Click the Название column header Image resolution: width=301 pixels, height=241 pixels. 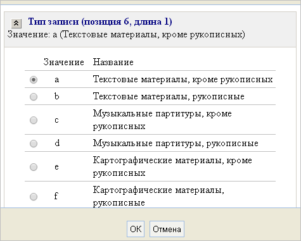(x=113, y=62)
